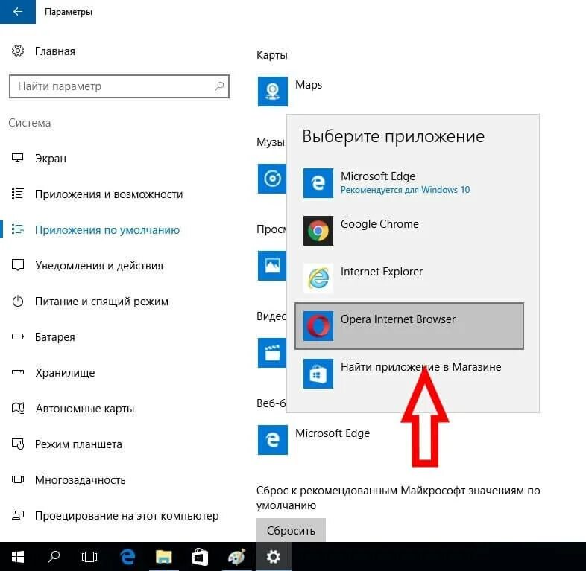
Task: Click the web browser Microsoft Edge default
Action: (x=333, y=433)
